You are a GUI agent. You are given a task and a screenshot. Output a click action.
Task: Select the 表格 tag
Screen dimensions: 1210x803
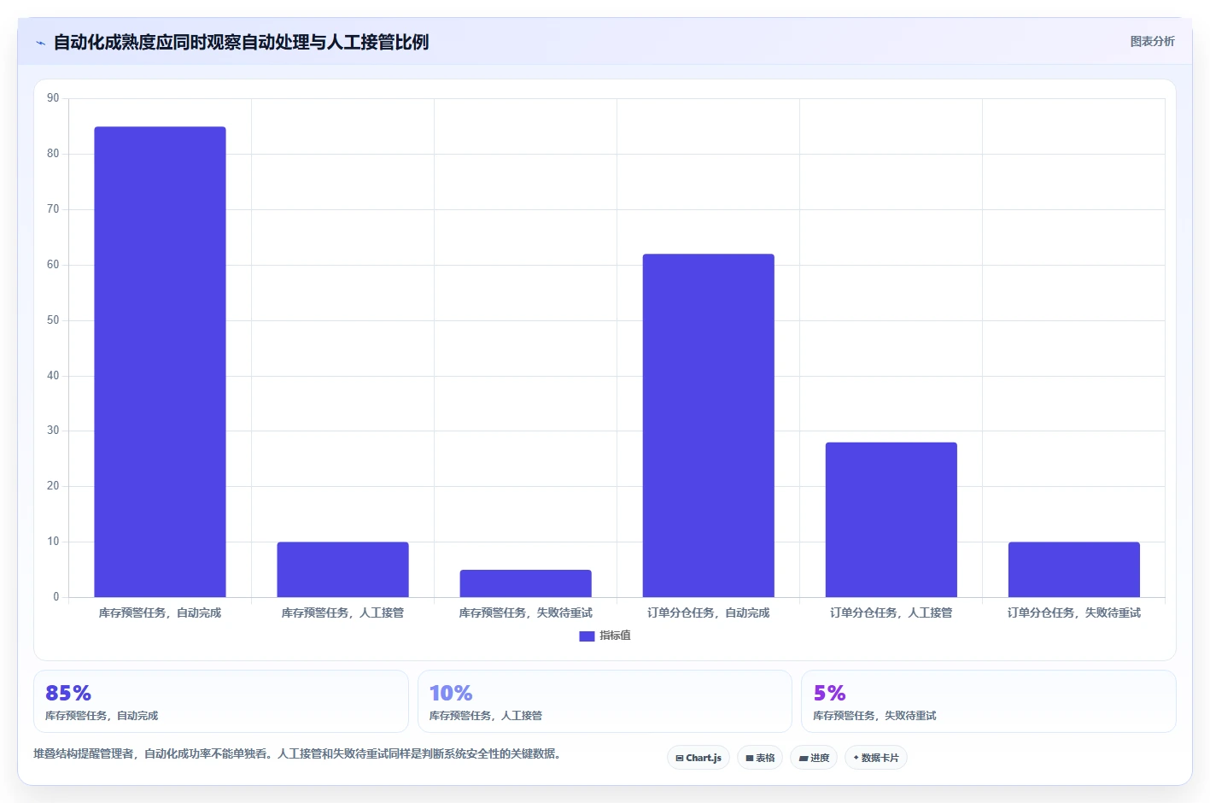pos(760,758)
